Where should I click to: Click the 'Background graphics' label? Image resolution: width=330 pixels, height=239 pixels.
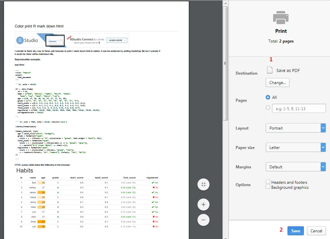click(x=290, y=187)
